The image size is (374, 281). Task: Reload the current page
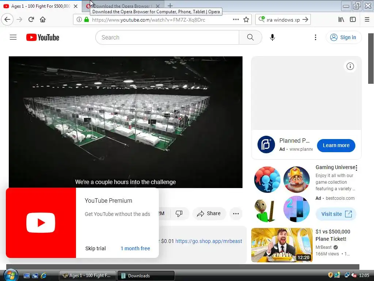coord(31,20)
